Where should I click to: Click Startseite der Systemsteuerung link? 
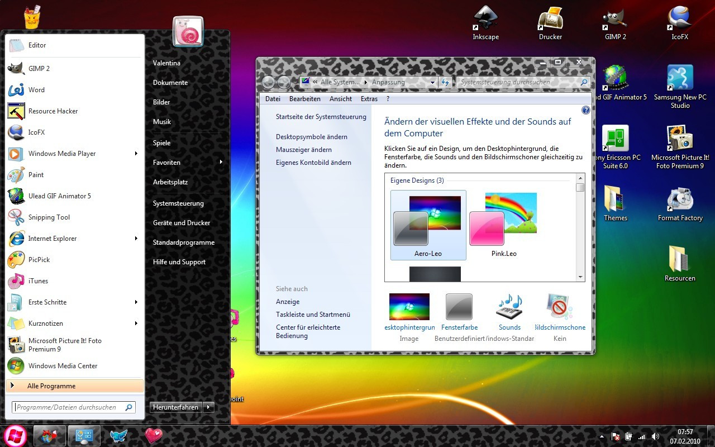point(321,117)
